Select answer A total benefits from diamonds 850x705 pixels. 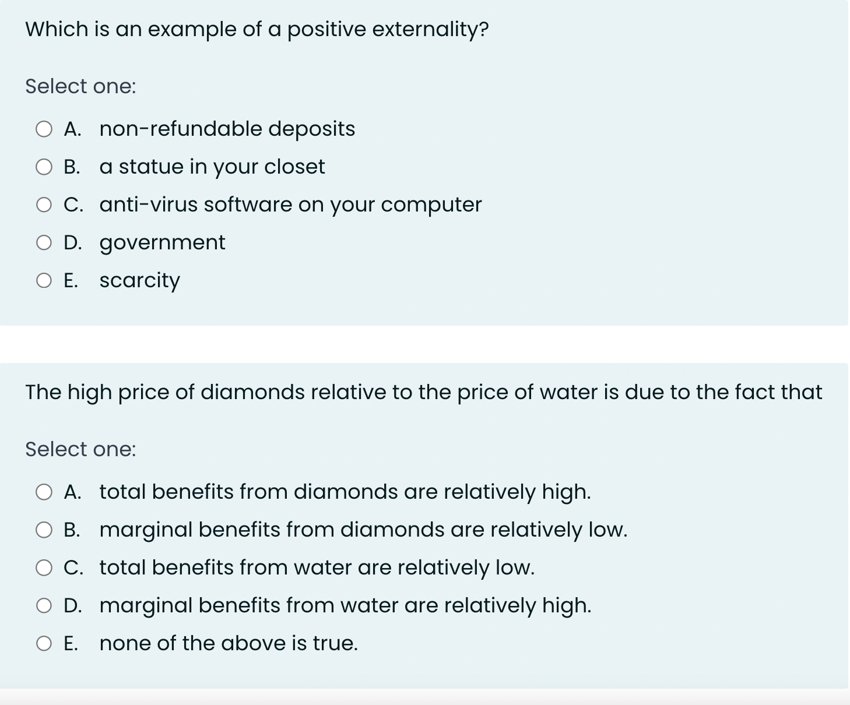click(x=44, y=491)
